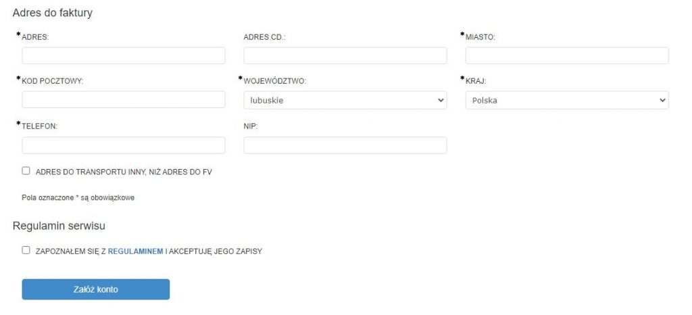Click into the MIASTO text field
Viewport: 692px width, 315px height.
pos(566,55)
